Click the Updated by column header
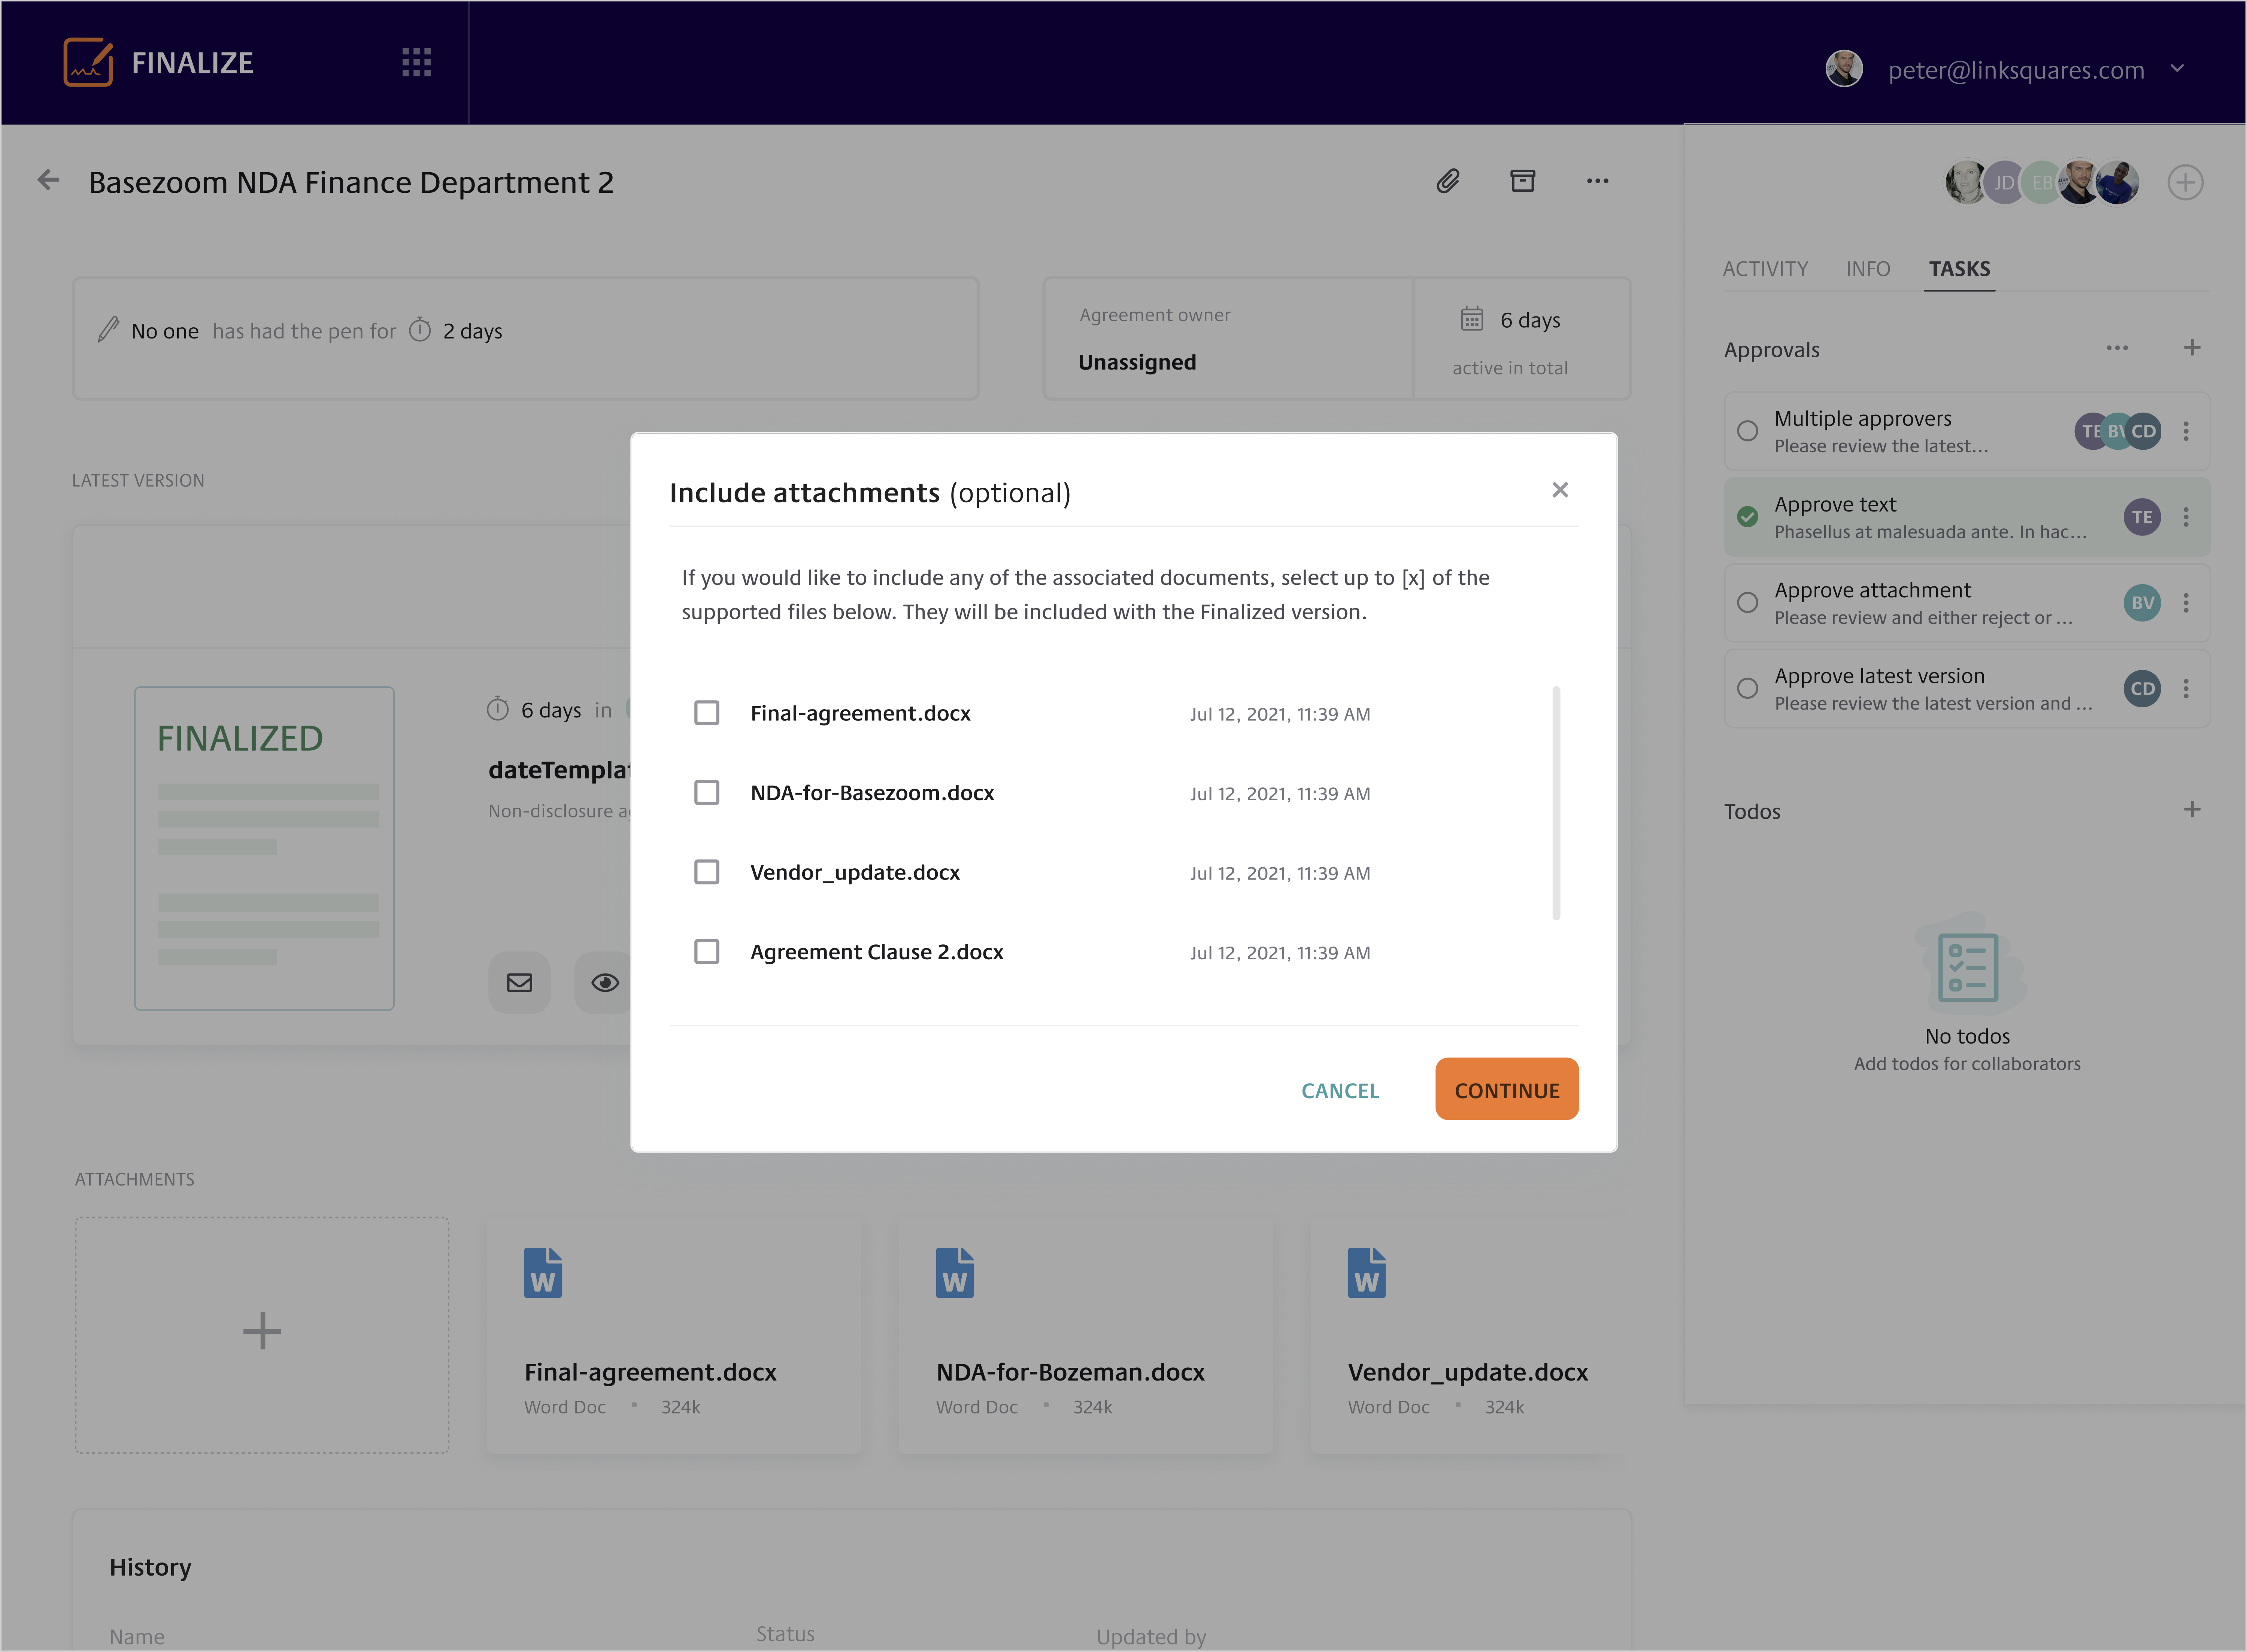Viewport: 2247px width, 1652px height. (x=1151, y=1637)
